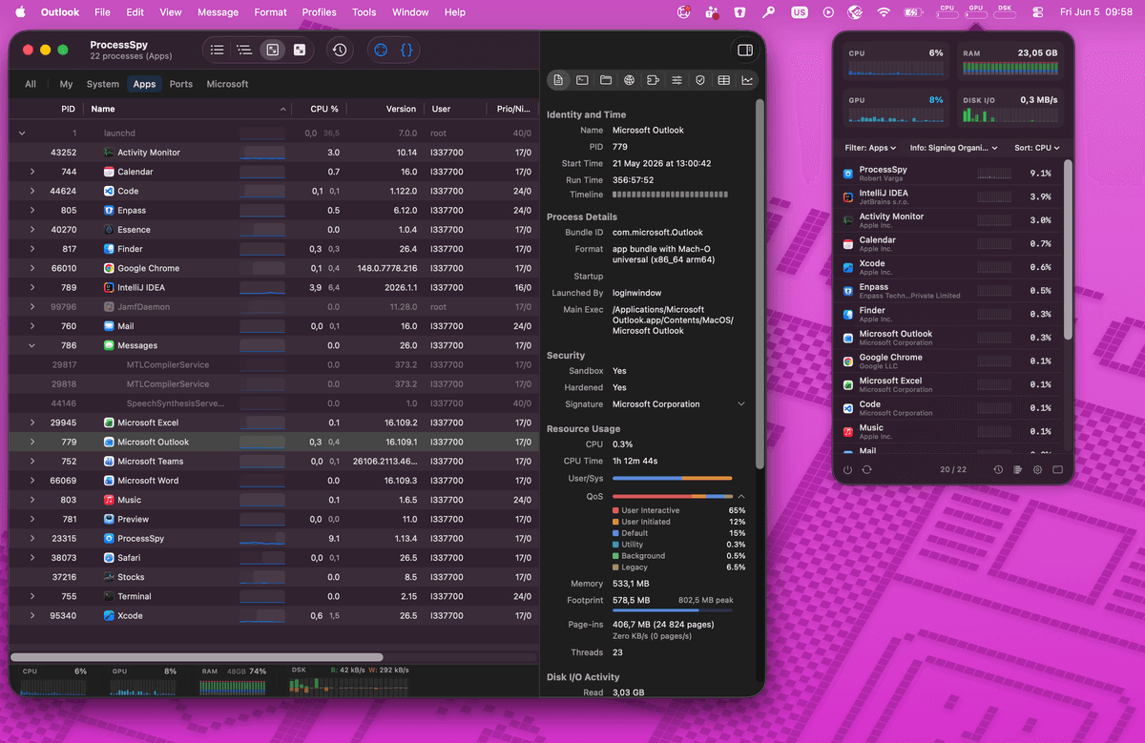Collapse the Messages process tree

click(x=32, y=345)
